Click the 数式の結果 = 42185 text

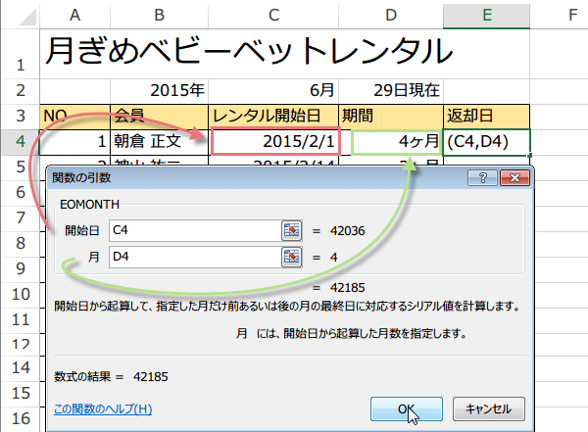[x=111, y=376]
